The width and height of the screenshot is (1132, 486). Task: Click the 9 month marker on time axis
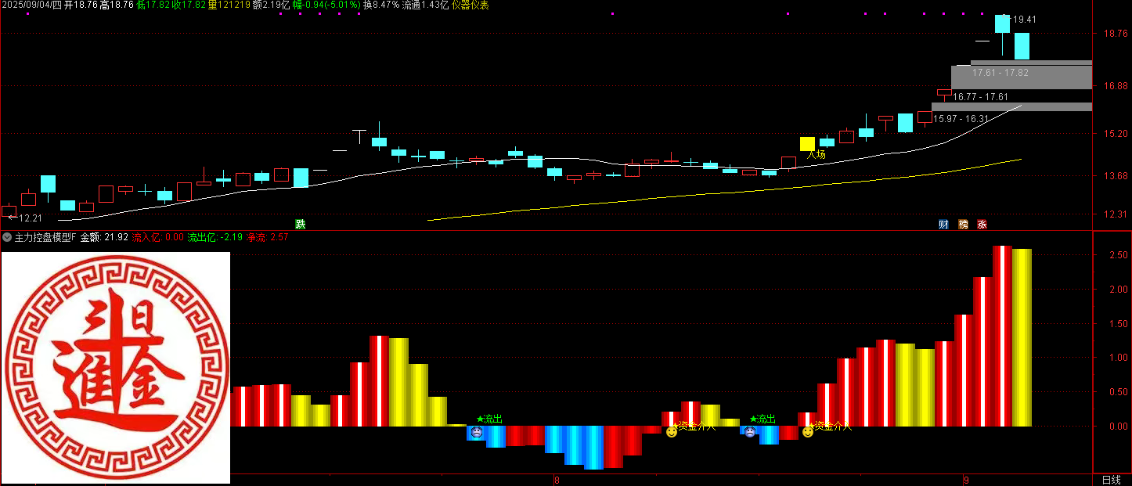pyautogui.click(x=966, y=480)
